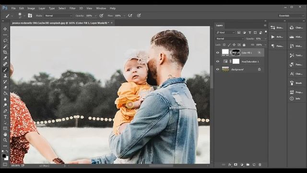Toggle the pixel layers filter
This screenshot has width=307, height=173.
(239, 33)
